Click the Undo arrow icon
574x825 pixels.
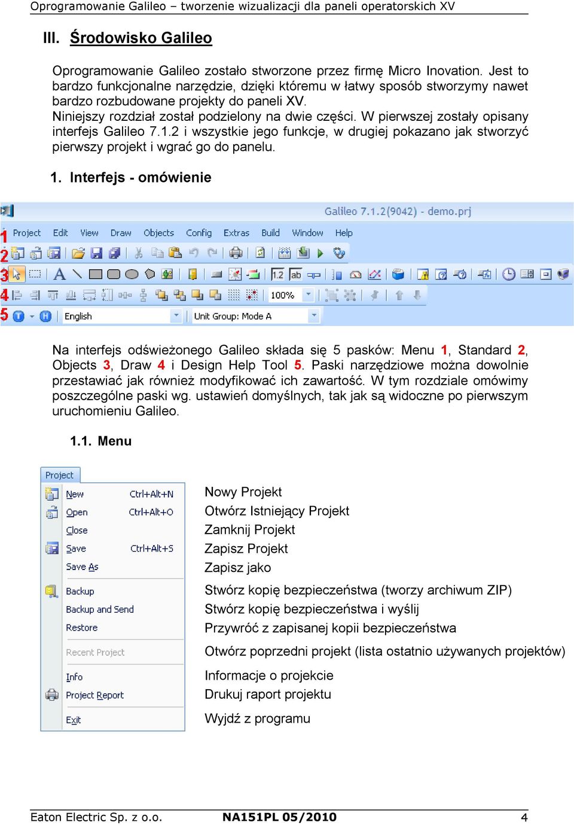pyautogui.click(x=194, y=253)
